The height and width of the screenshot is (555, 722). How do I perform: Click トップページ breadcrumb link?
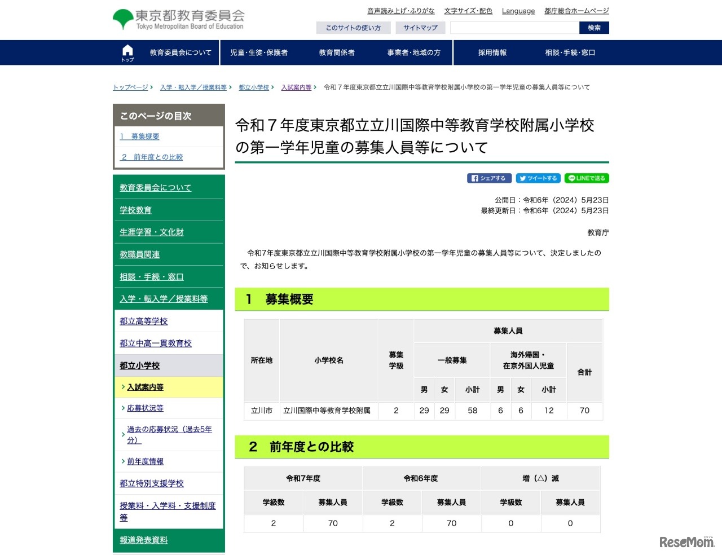pyautogui.click(x=130, y=87)
